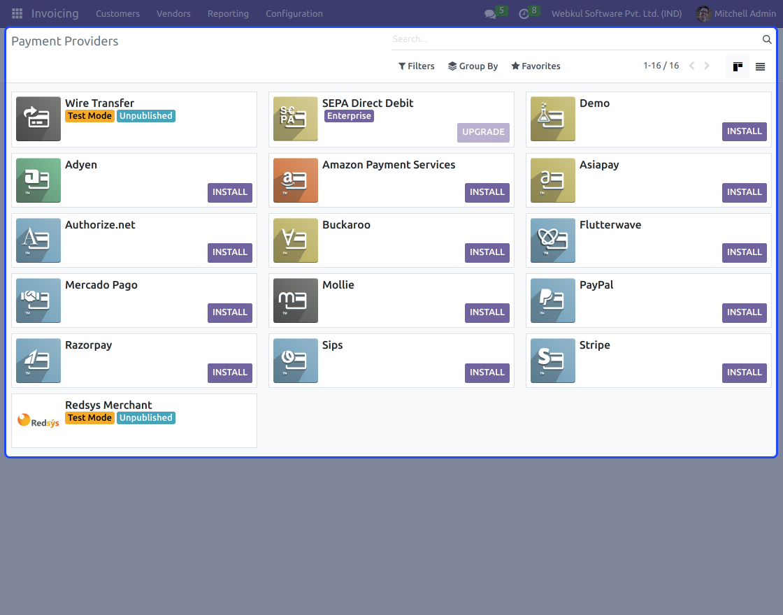
Task: Install the Demo provider
Action: click(x=744, y=131)
